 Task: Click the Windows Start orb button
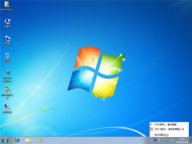5,140
